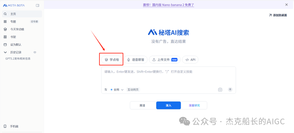This screenshot has width=294, height=133.
Task: Collapse the sidebar with the panel icon
Action: [x=38, y=5]
